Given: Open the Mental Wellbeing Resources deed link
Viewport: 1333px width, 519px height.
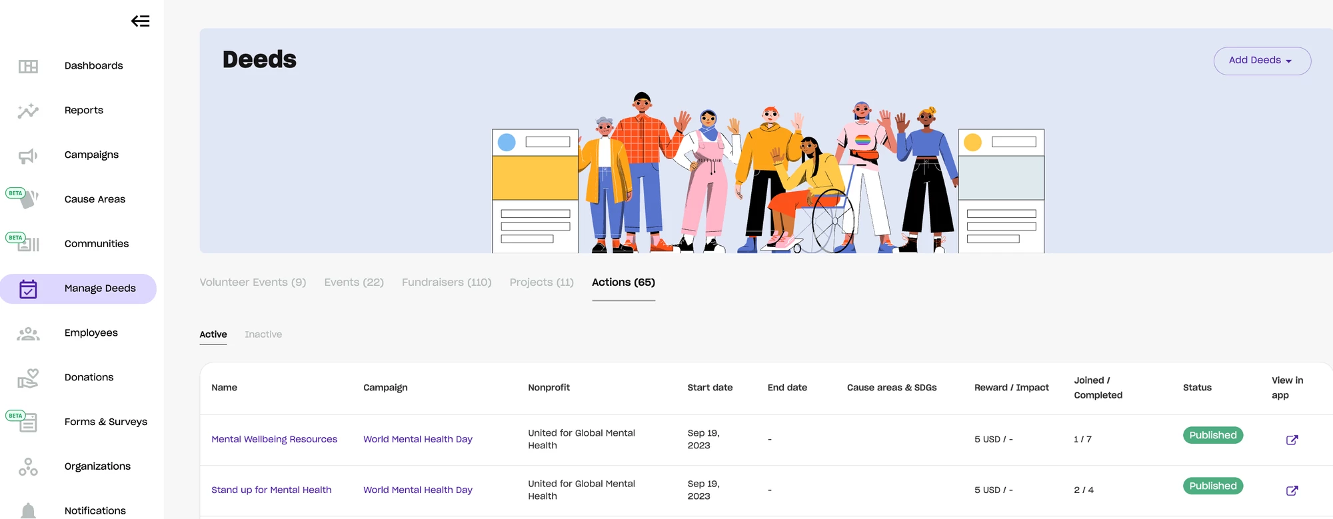Looking at the screenshot, I should (x=274, y=439).
